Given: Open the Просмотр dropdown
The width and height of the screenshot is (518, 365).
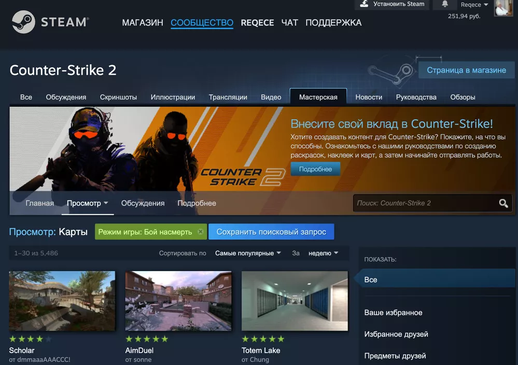Looking at the screenshot, I should tap(87, 203).
